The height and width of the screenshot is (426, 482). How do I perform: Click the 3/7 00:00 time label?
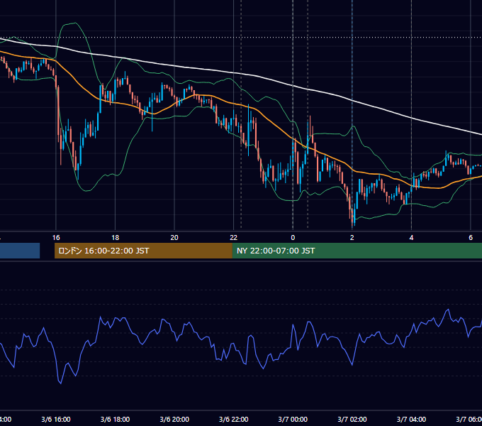click(x=293, y=419)
